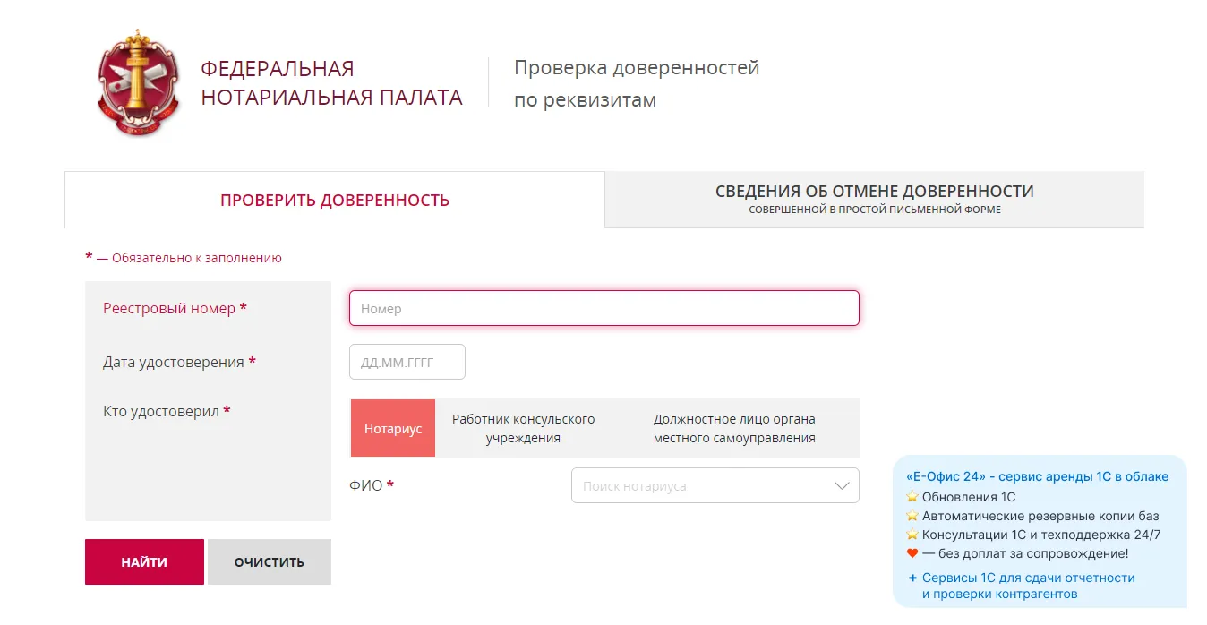
Task: Click the Дата удостоверения date field
Action: (x=407, y=362)
